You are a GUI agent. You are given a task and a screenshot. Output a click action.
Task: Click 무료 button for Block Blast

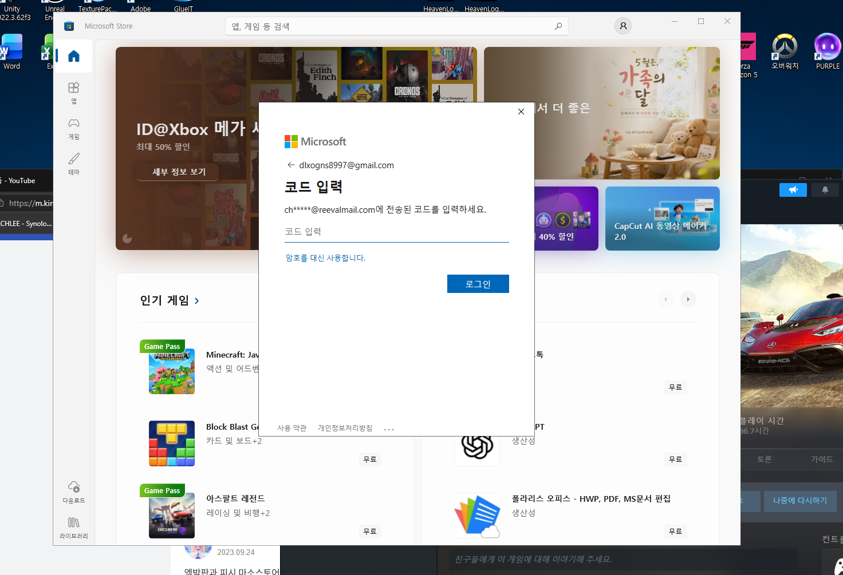click(370, 459)
